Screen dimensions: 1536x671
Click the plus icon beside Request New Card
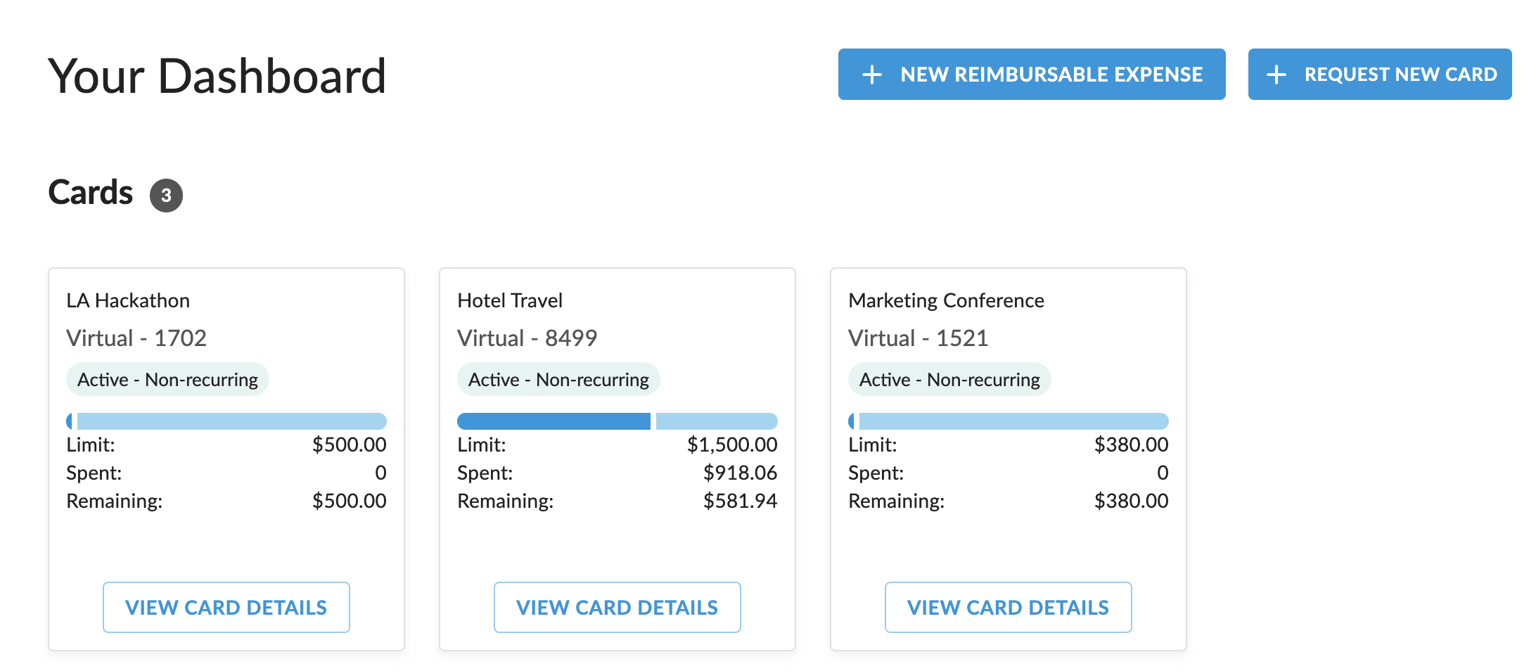[x=1276, y=75]
